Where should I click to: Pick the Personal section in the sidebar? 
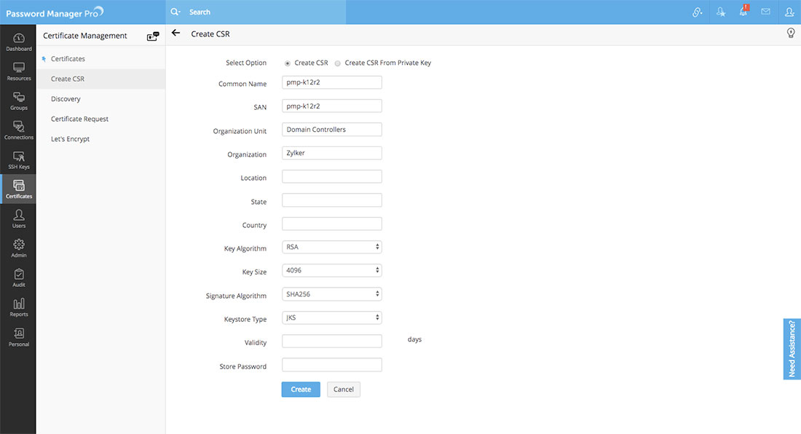18,337
